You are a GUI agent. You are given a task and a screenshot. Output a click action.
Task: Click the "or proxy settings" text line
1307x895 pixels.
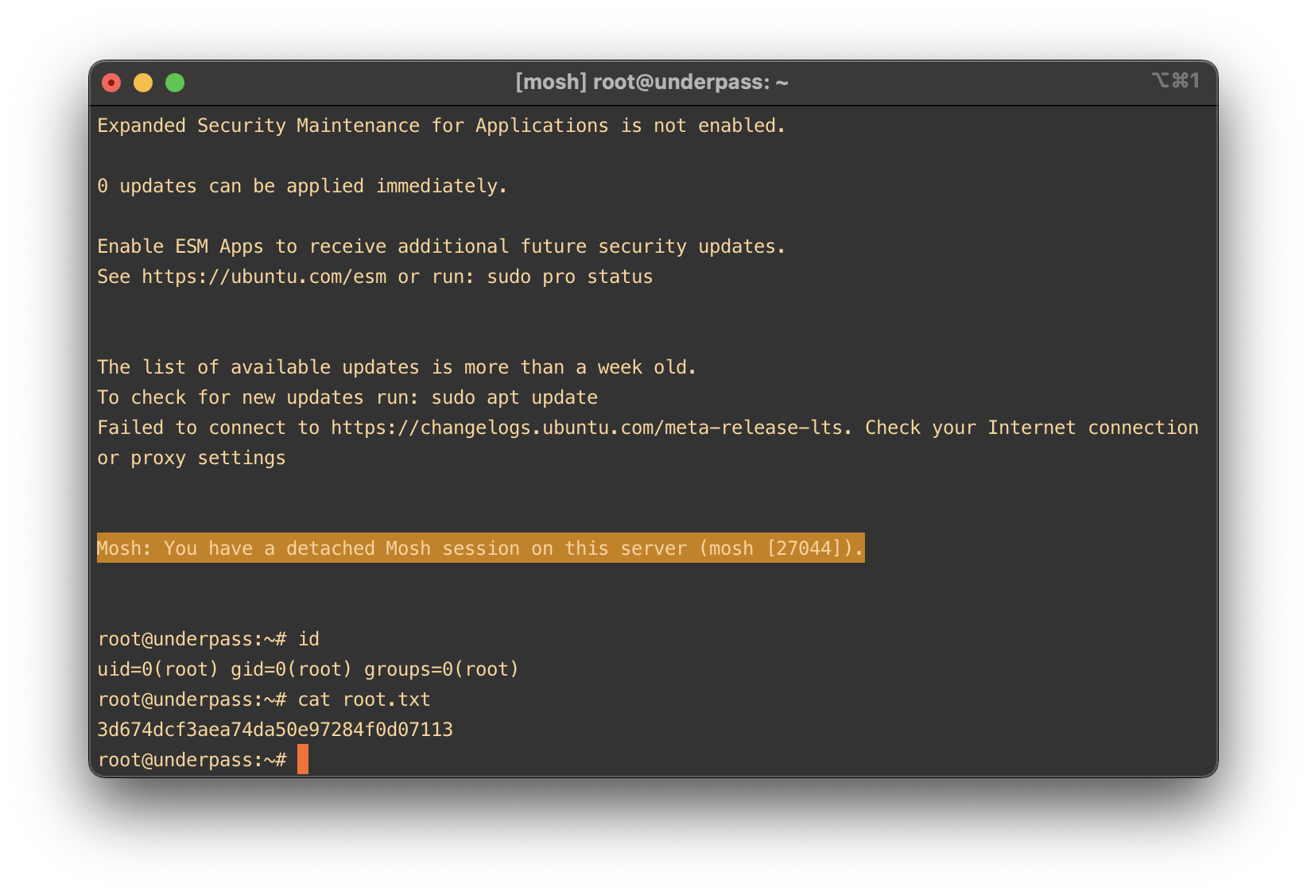(191, 458)
